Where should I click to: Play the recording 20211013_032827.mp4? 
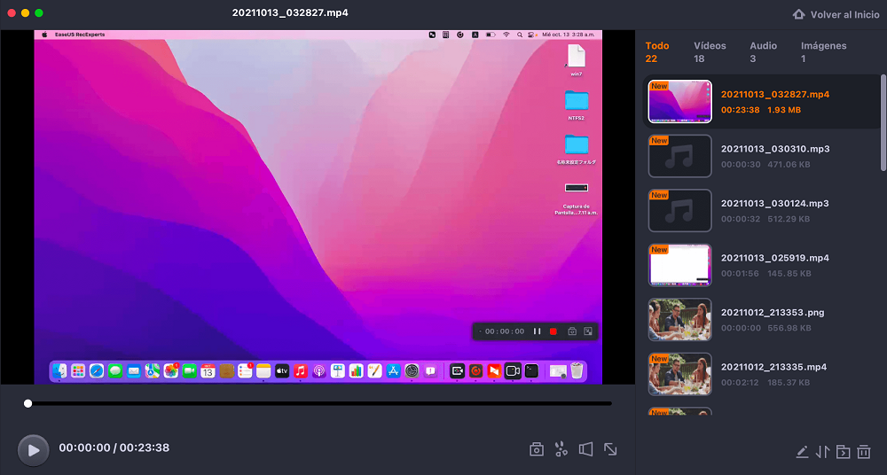(34, 450)
